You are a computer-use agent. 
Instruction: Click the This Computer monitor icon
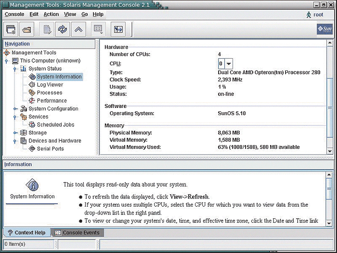[15, 61]
